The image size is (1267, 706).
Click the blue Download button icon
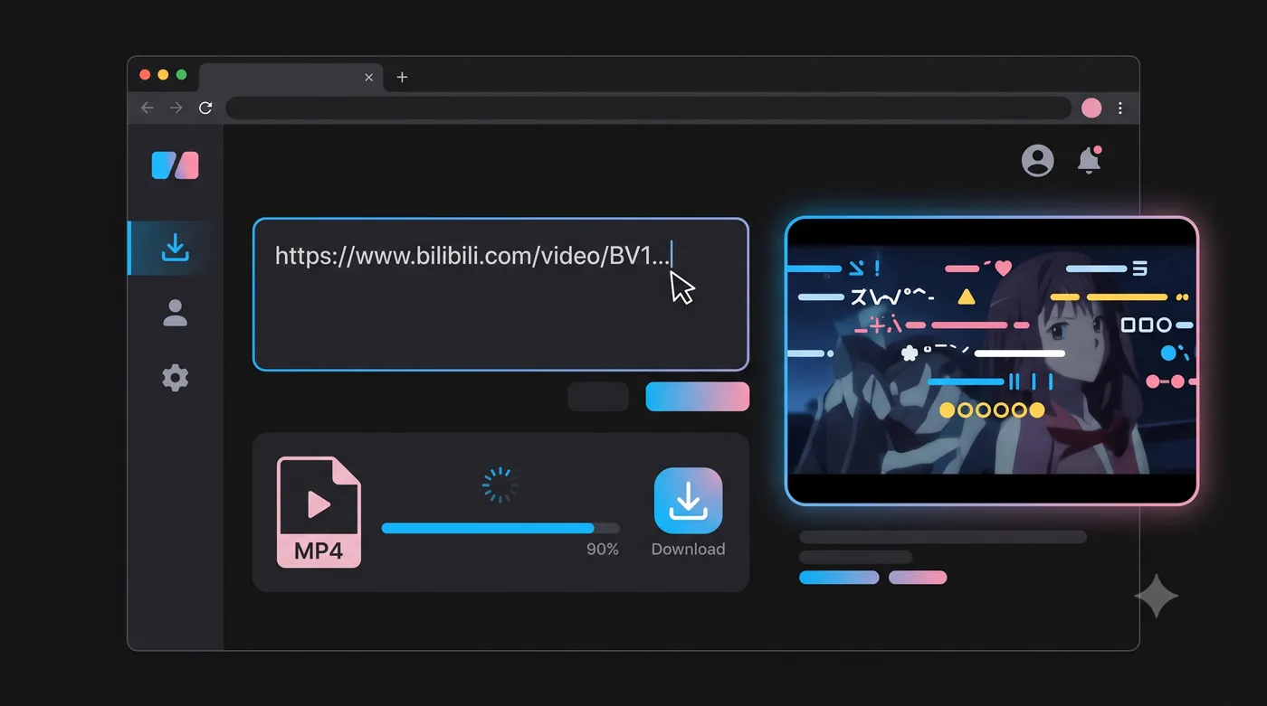(688, 501)
